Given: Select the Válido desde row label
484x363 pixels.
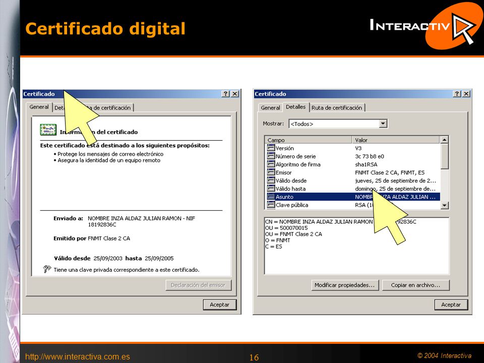Looking at the screenshot, I should tap(291, 180).
